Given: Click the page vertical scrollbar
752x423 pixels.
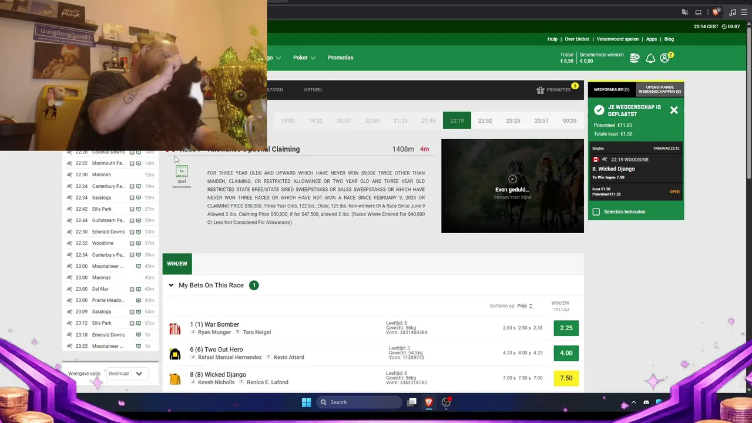Looking at the screenshot, I should click(x=748, y=103).
